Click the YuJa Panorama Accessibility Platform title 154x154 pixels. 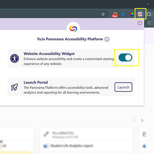pos(70,39)
